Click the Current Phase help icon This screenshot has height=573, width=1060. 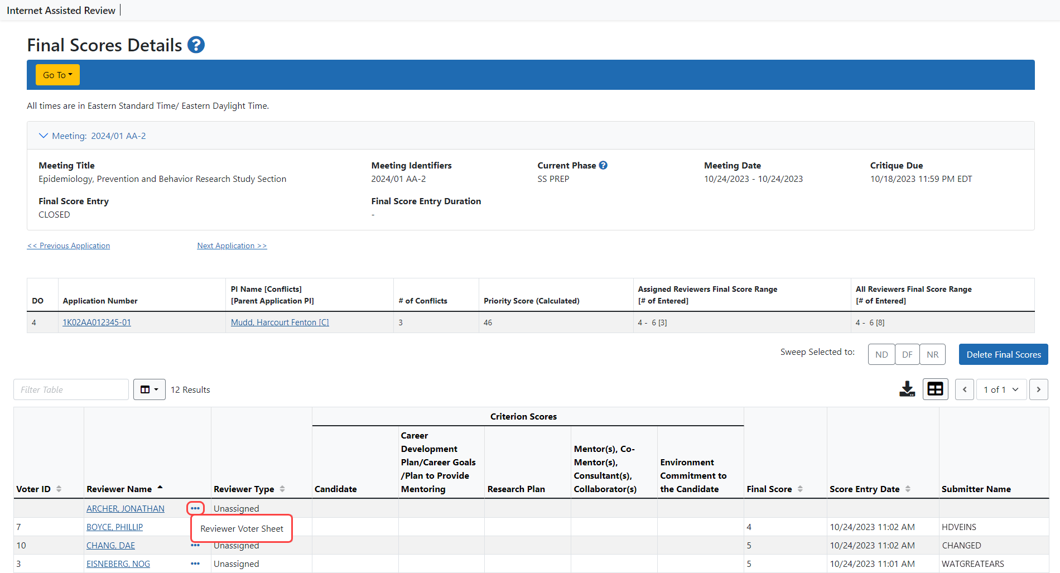coord(603,165)
